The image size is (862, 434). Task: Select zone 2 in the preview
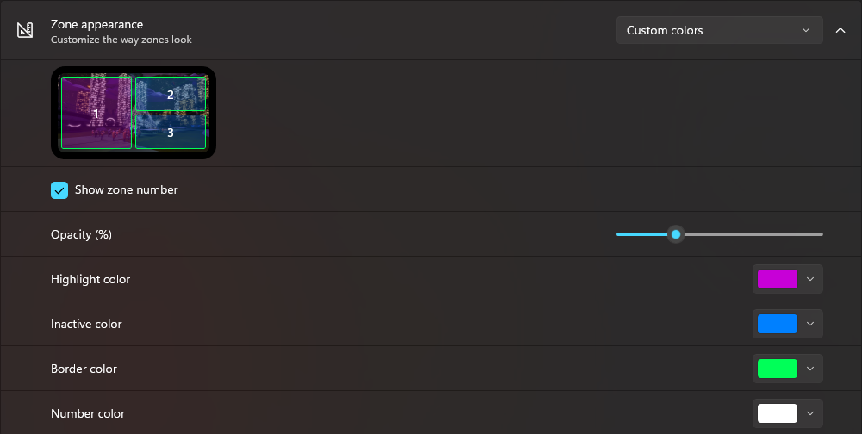coord(171,94)
